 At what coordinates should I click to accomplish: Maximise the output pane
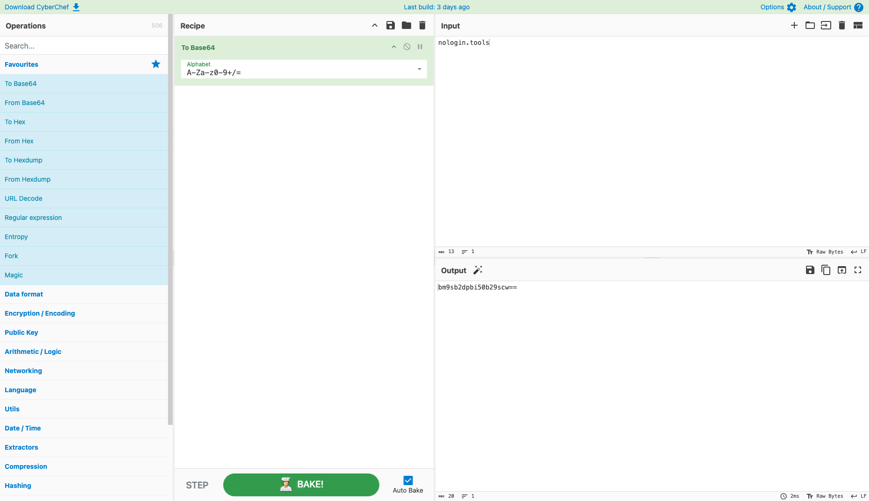(x=858, y=270)
